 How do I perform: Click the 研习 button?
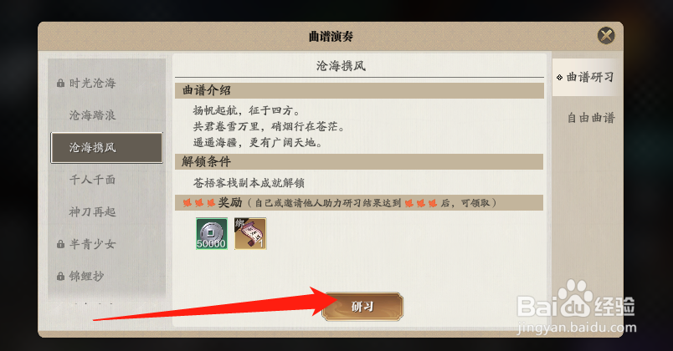tap(362, 307)
